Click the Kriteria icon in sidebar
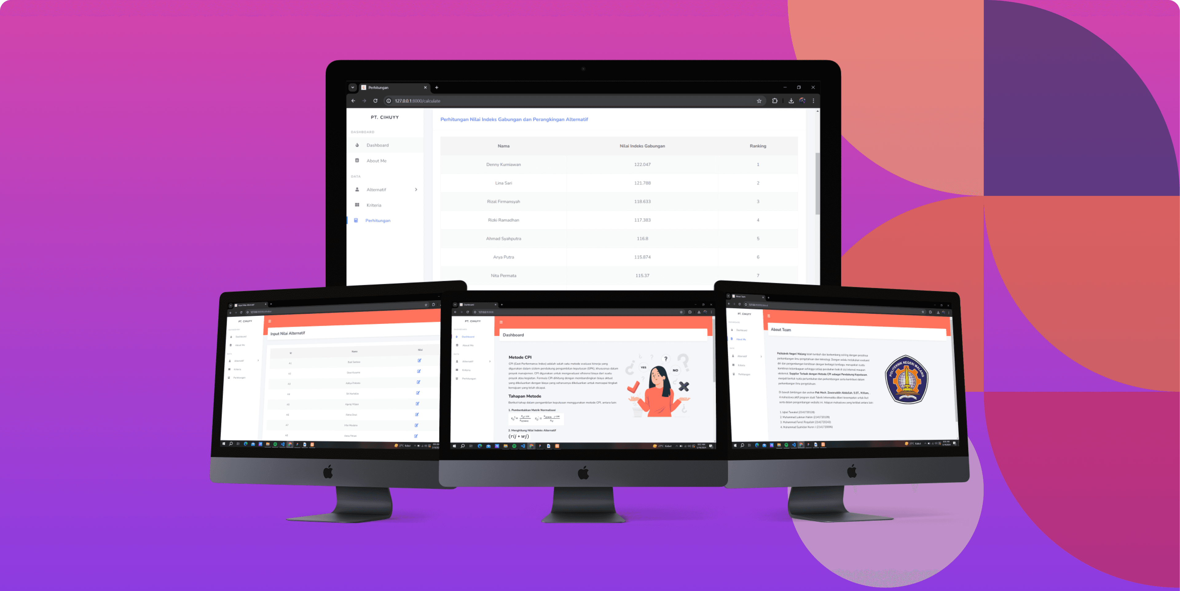The width and height of the screenshot is (1180, 591). point(355,205)
